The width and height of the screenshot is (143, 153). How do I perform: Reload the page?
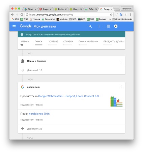[x=22, y=14]
